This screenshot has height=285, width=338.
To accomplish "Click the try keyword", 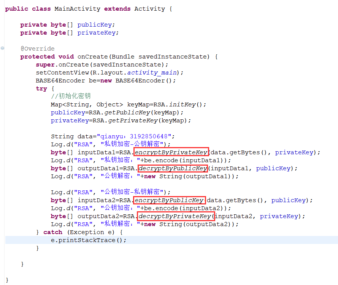I will tap(41, 89).
